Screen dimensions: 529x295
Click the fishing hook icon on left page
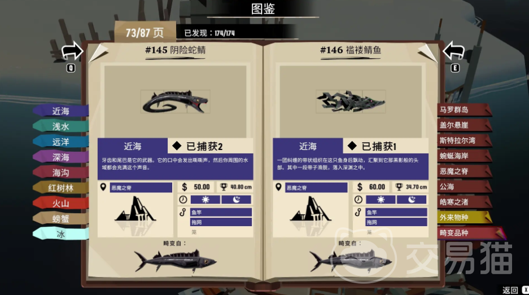pos(183,213)
